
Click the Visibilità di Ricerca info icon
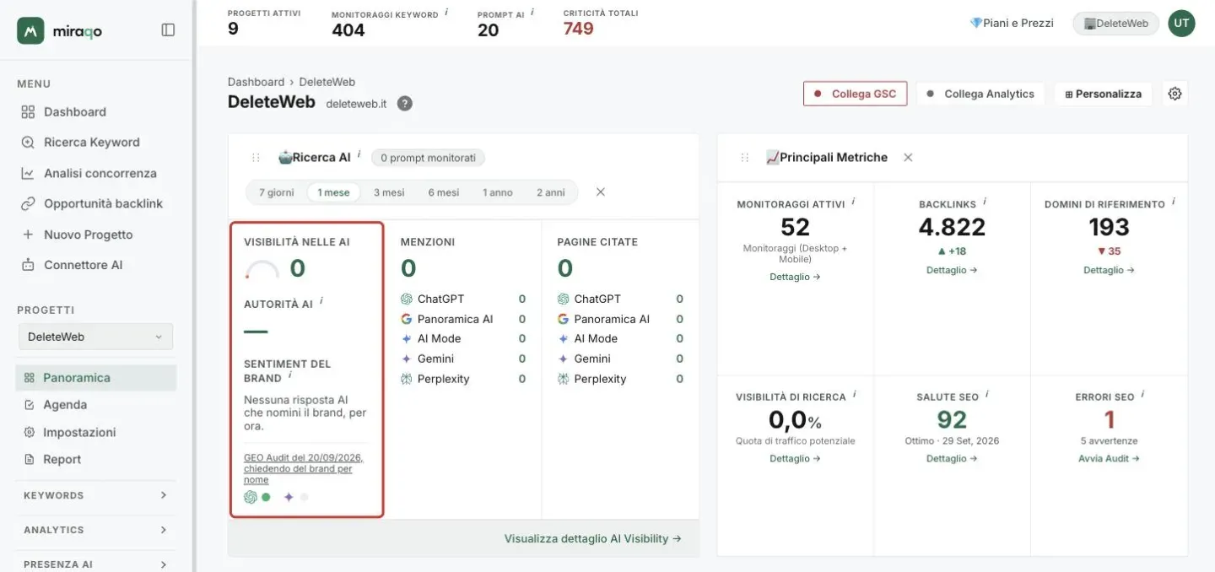tap(855, 394)
